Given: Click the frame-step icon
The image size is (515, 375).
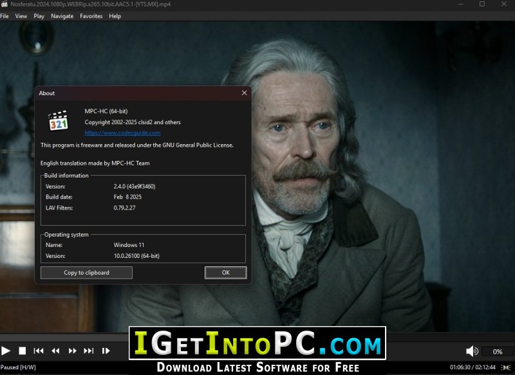Looking at the screenshot, I should tap(106, 351).
